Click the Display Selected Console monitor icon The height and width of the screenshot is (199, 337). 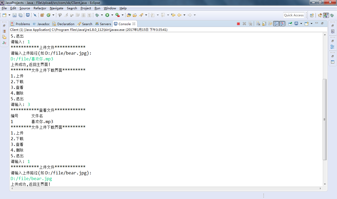296,24
